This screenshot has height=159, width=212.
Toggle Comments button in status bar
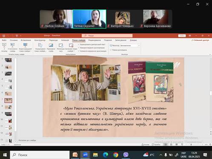156,145
